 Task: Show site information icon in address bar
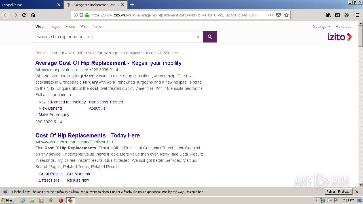(x=76, y=15)
